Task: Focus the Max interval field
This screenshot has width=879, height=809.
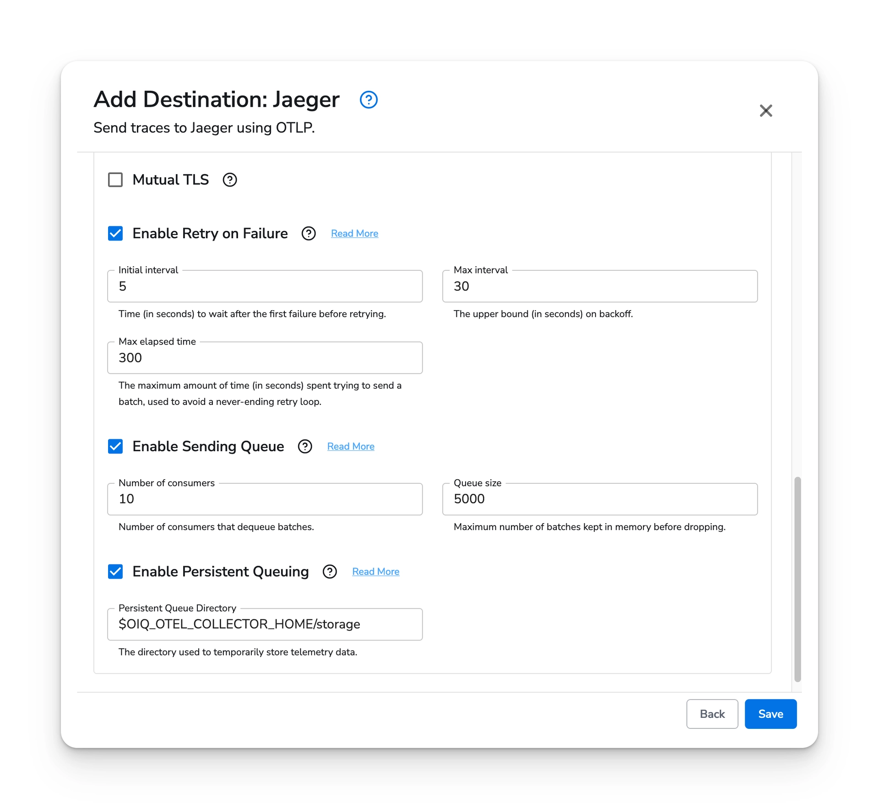Action: coord(600,286)
